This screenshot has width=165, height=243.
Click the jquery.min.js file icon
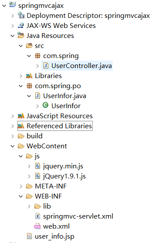point(38,166)
